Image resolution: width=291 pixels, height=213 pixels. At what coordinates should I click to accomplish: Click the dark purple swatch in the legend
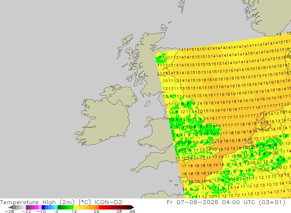click(27, 207)
